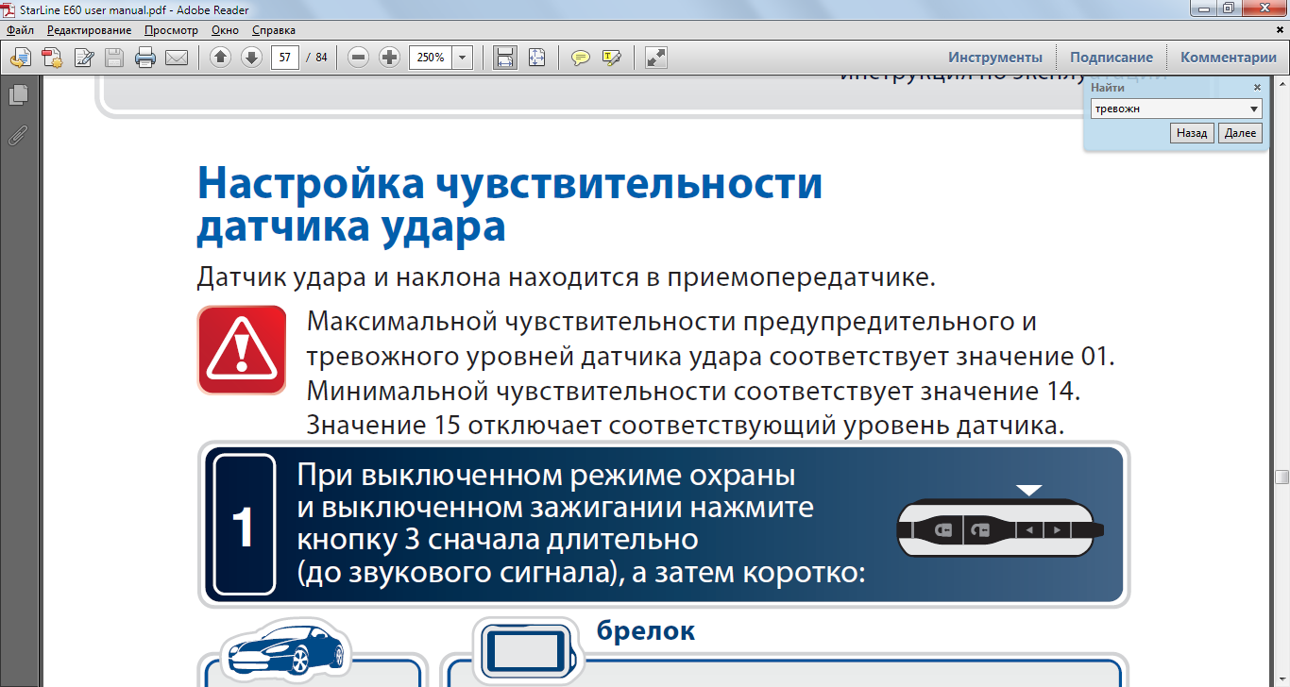This screenshot has width=1290, height=687.
Task: Expand the Find field options dropdown
Action: point(1253,109)
